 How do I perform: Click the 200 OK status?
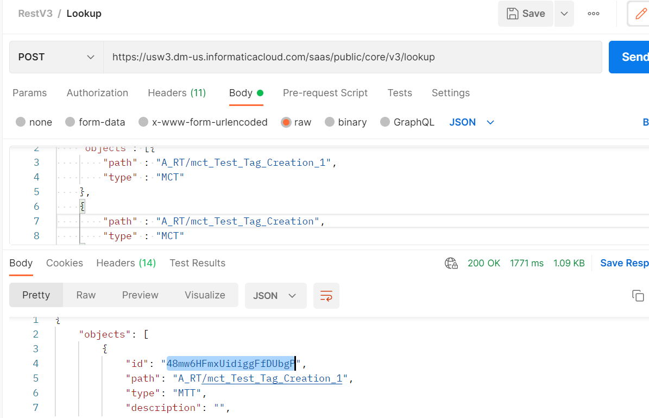484,263
